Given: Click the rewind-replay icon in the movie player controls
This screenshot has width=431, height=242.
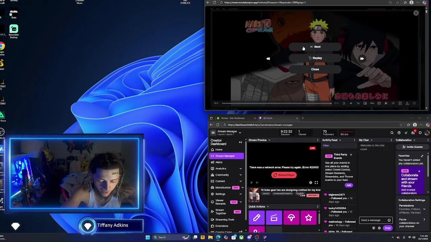Looking at the screenshot, I should (x=344, y=103).
